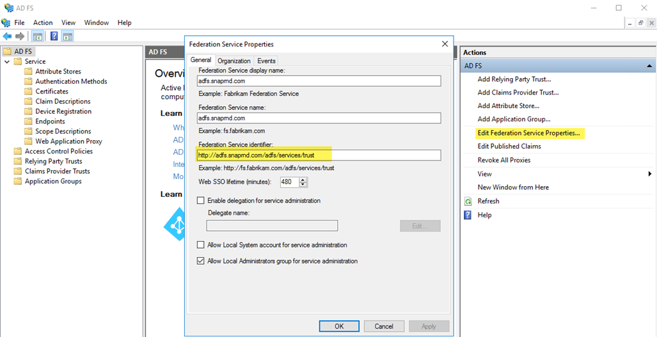This screenshot has width=657, height=337.
Task: Click the Back arrow toolbar icon
Action: [7, 36]
